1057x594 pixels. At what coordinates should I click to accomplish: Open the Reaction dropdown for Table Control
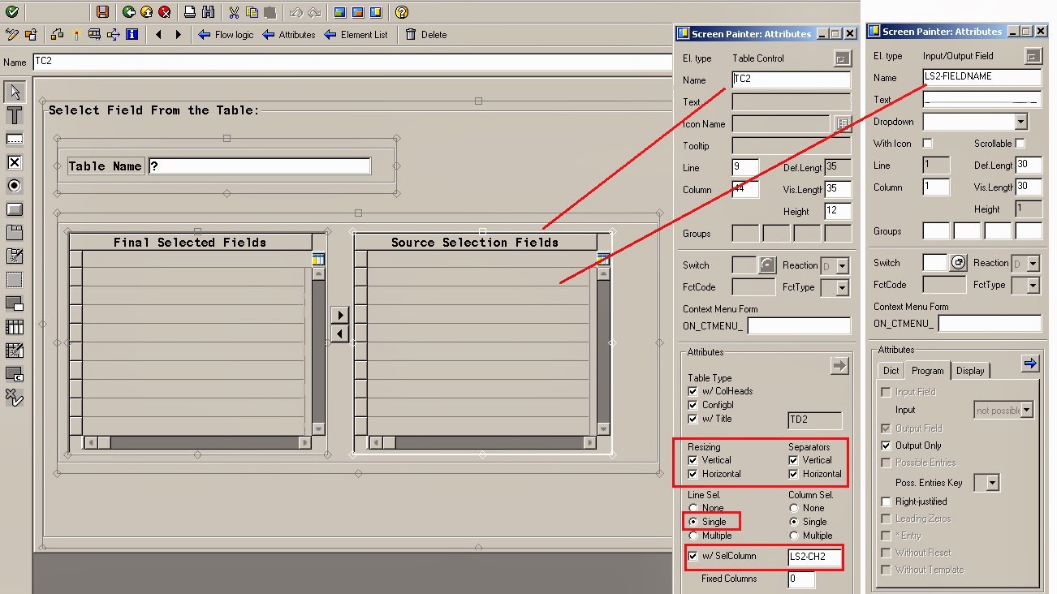point(843,265)
